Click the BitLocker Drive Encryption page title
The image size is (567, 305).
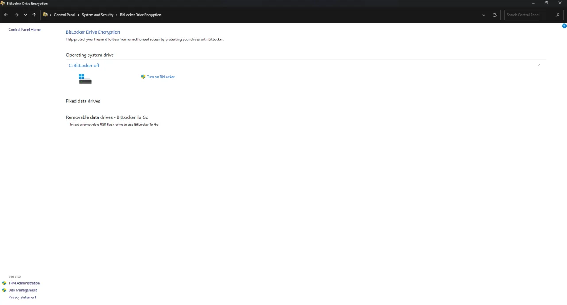93,32
